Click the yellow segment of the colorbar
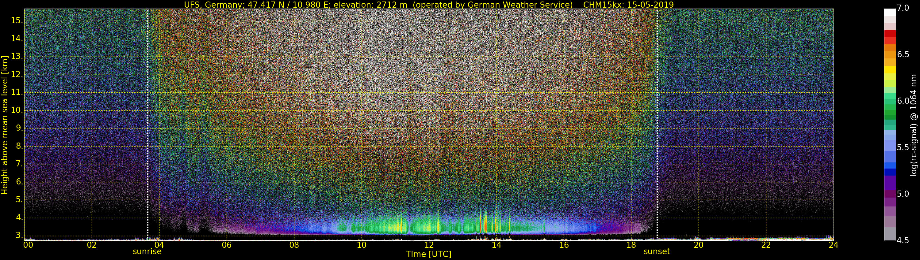This screenshot has height=260, width=920. click(x=890, y=70)
